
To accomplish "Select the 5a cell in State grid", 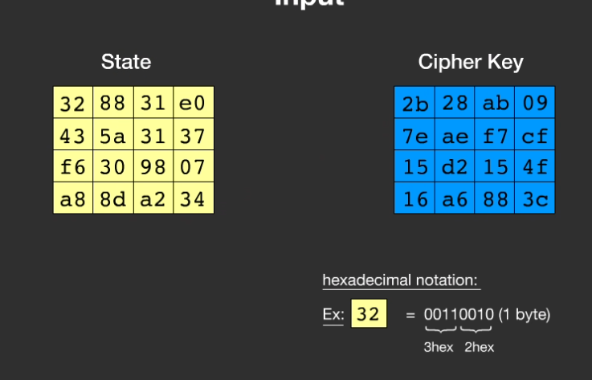I will point(113,135).
